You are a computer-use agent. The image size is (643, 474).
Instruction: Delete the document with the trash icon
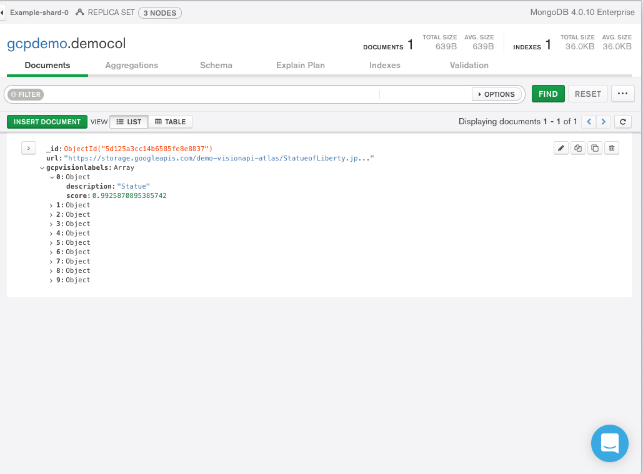[x=611, y=148]
